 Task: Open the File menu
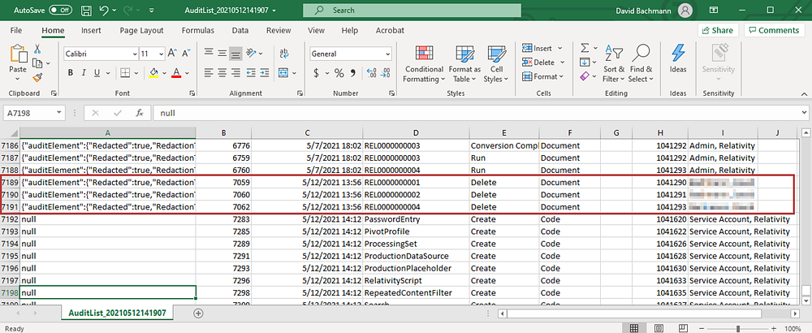(16, 31)
